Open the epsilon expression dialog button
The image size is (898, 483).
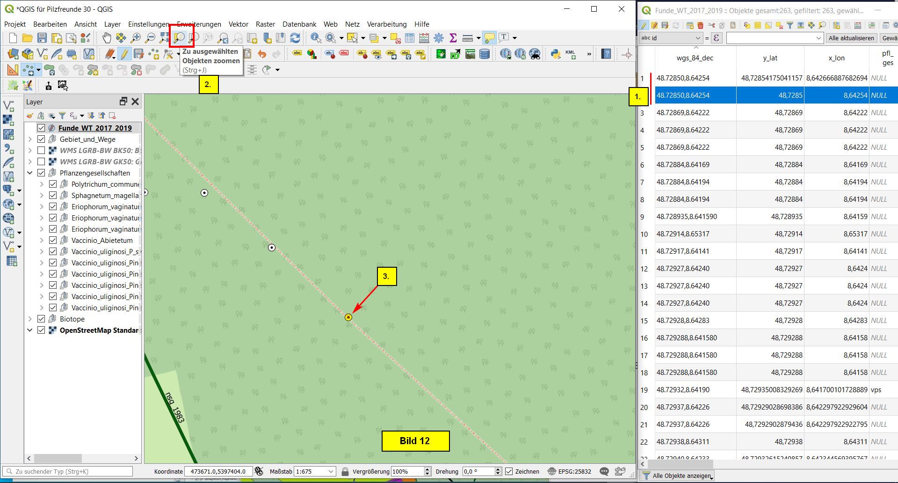pyautogui.click(x=717, y=38)
